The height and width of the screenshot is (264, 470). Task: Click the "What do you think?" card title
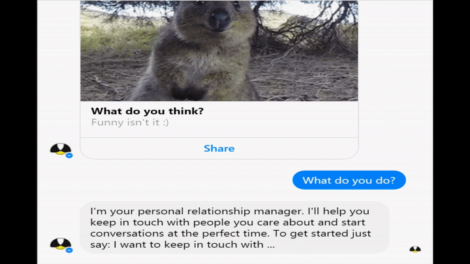147,111
